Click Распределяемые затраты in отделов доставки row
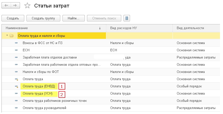This screenshot has height=114, width=223. tap(196, 57)
